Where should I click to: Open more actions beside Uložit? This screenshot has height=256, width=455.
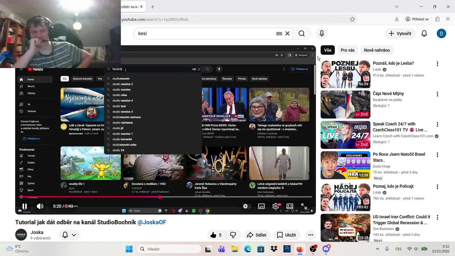pos(311,235)
